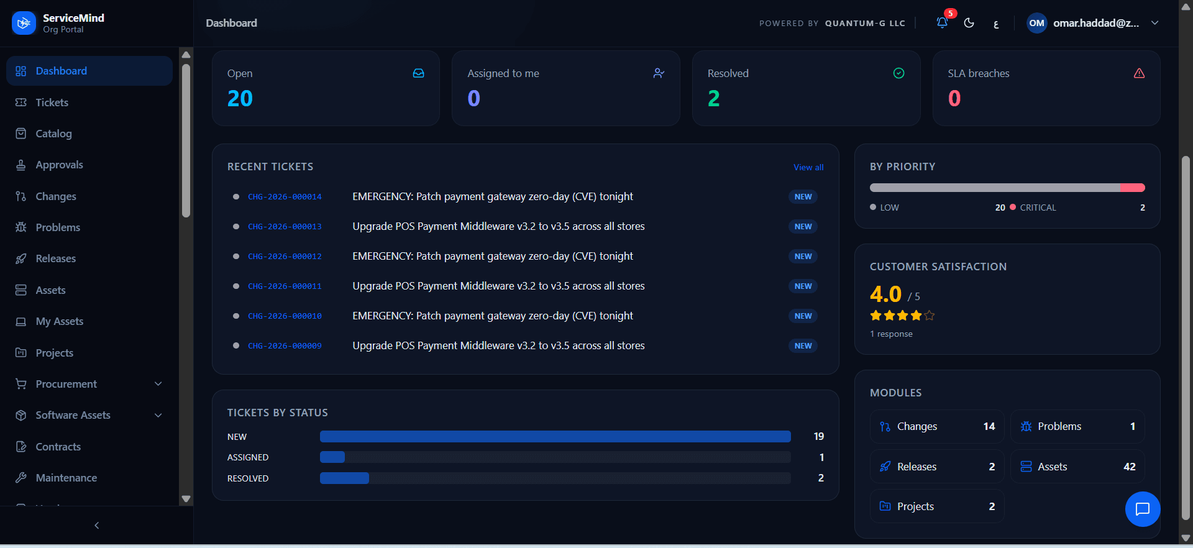Click the Assets module server icon
The image size is (1193, 548).
(1026, 467)
